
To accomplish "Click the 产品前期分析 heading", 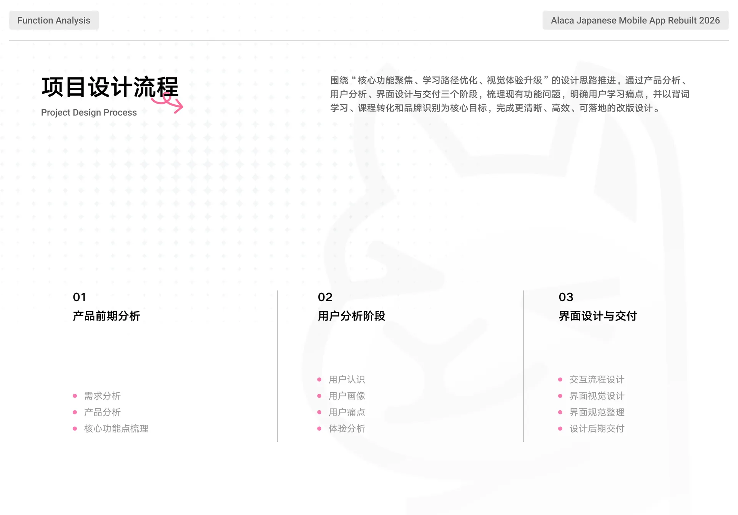I will tap(106, 316).
